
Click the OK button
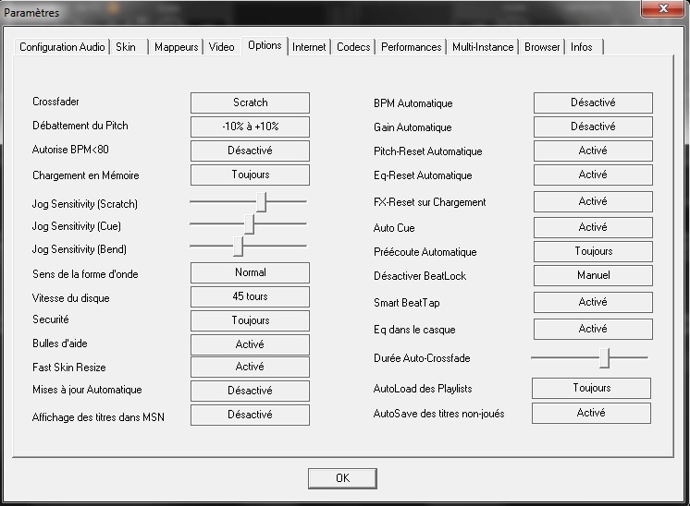[342, 478]
